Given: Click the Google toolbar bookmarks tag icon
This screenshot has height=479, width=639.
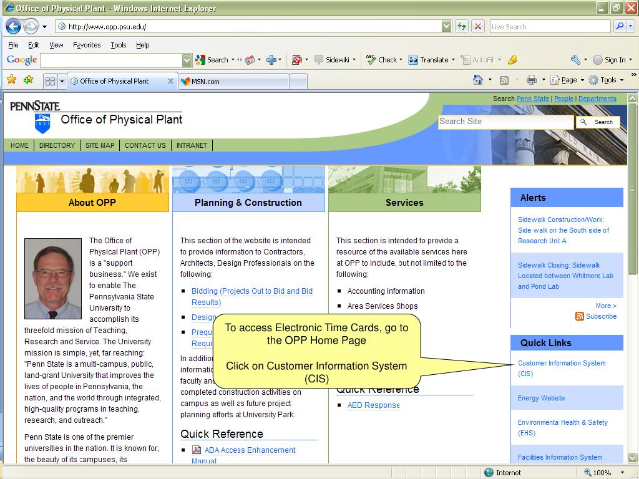Looking at the screenshot, I should coord(250,60).
